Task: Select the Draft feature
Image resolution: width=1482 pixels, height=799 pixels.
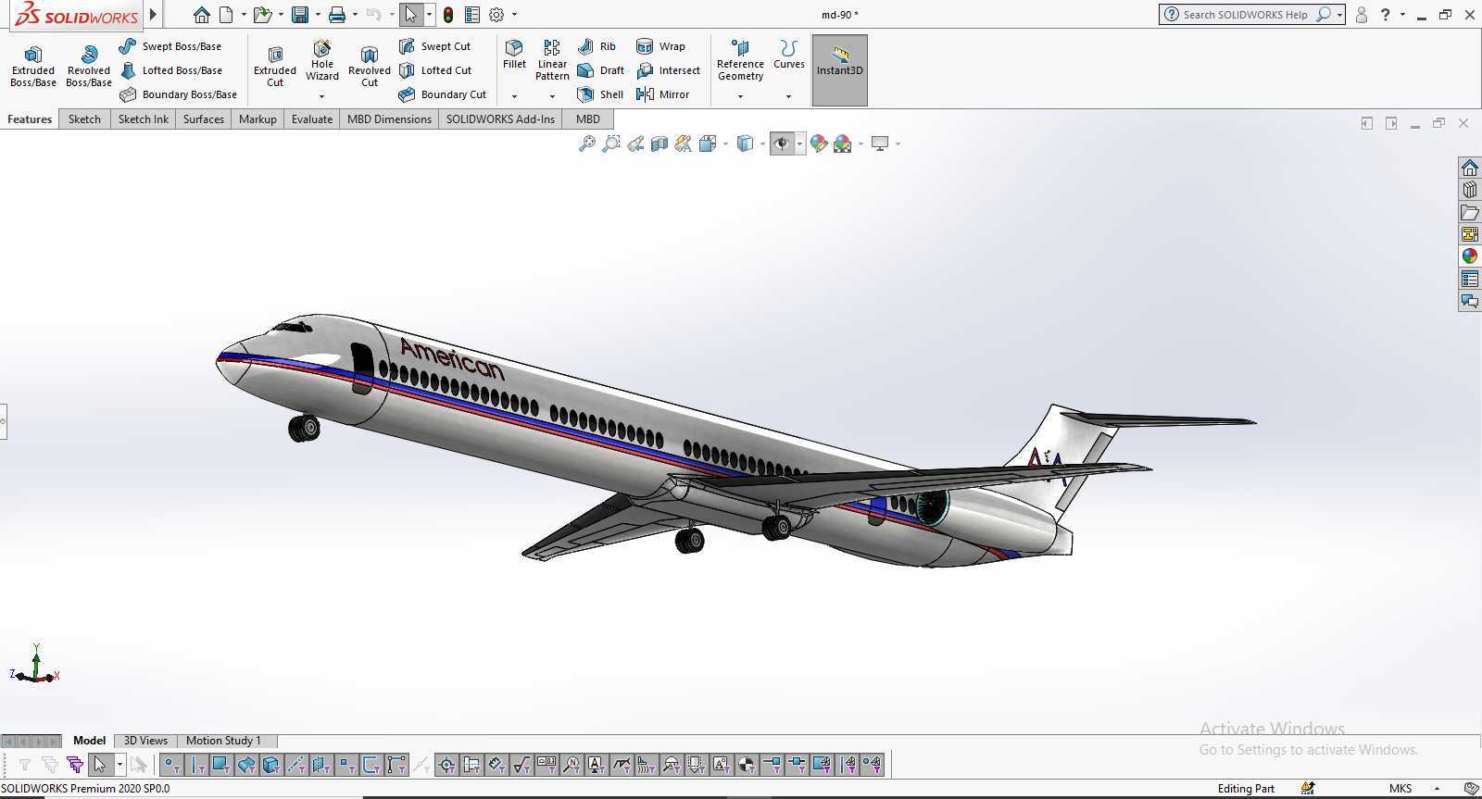Action: coord(600,70)
